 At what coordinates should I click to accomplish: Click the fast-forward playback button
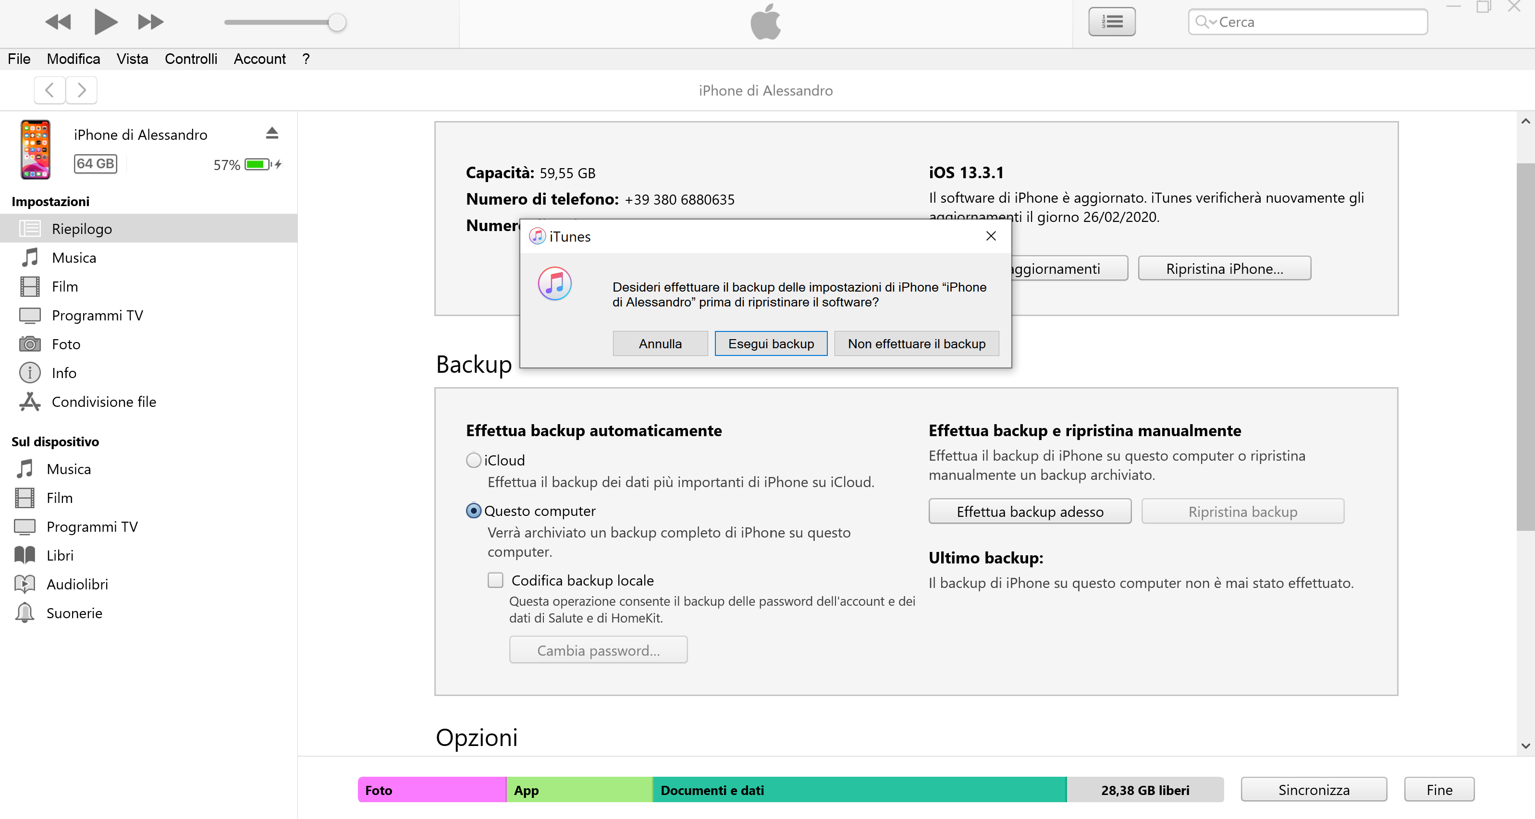pyautogui.click(x=151, y=22)
